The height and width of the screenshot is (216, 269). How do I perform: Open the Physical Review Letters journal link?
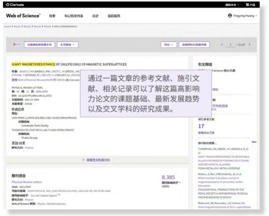pos(27,182)
